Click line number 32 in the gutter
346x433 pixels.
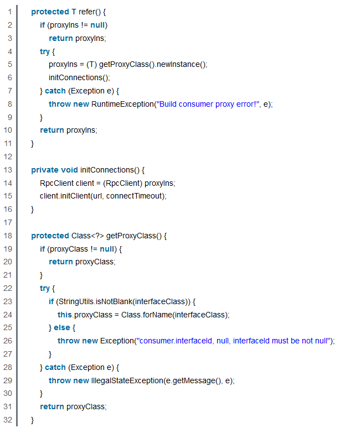pos(8,420)
